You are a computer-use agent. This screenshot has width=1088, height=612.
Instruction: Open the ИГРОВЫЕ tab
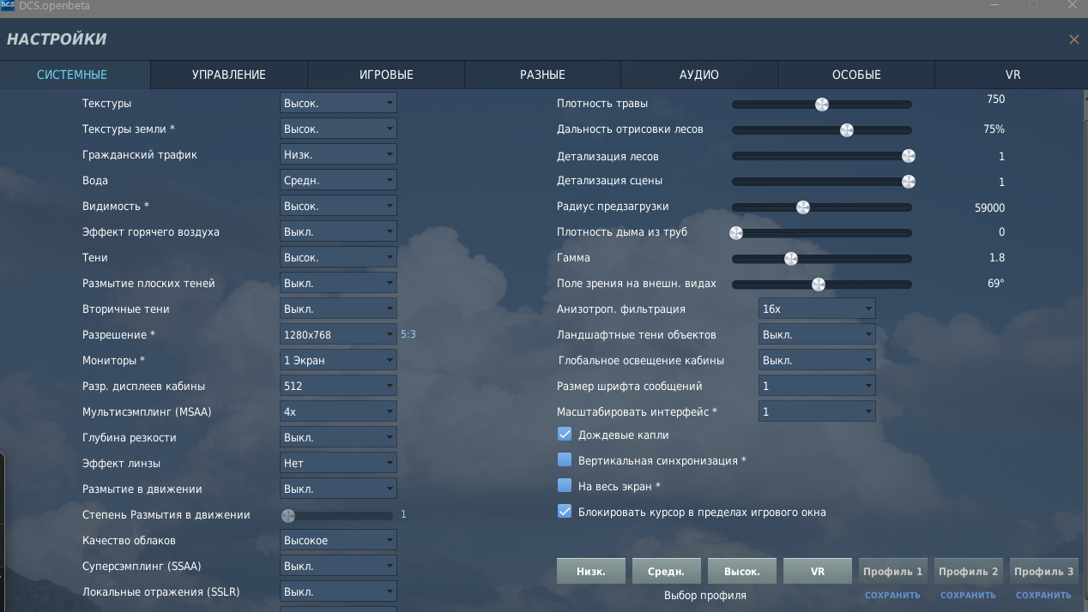(x=386, y=75)
